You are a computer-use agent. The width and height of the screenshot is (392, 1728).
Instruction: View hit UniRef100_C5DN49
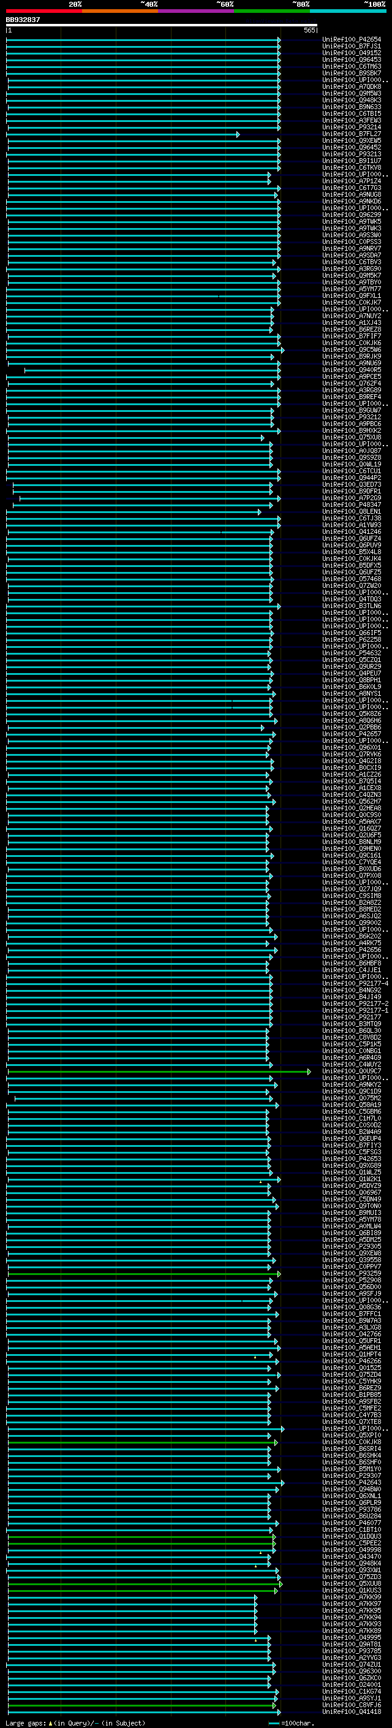pyautogui.click(x=352, y=1200)
